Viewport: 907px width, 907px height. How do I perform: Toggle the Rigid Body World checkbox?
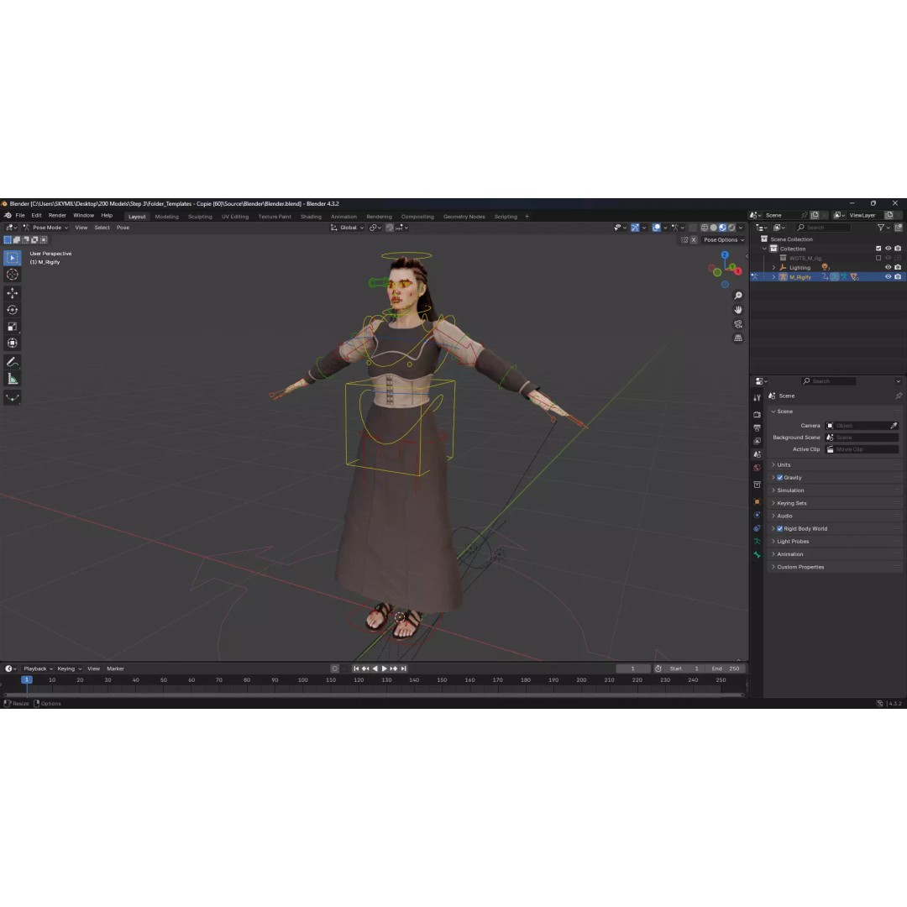[x=779, y=529]
